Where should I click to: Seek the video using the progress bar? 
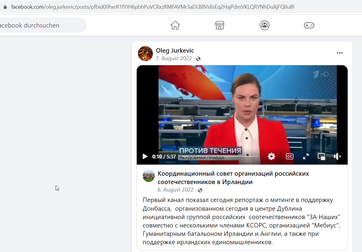click(x=218, y=156)
